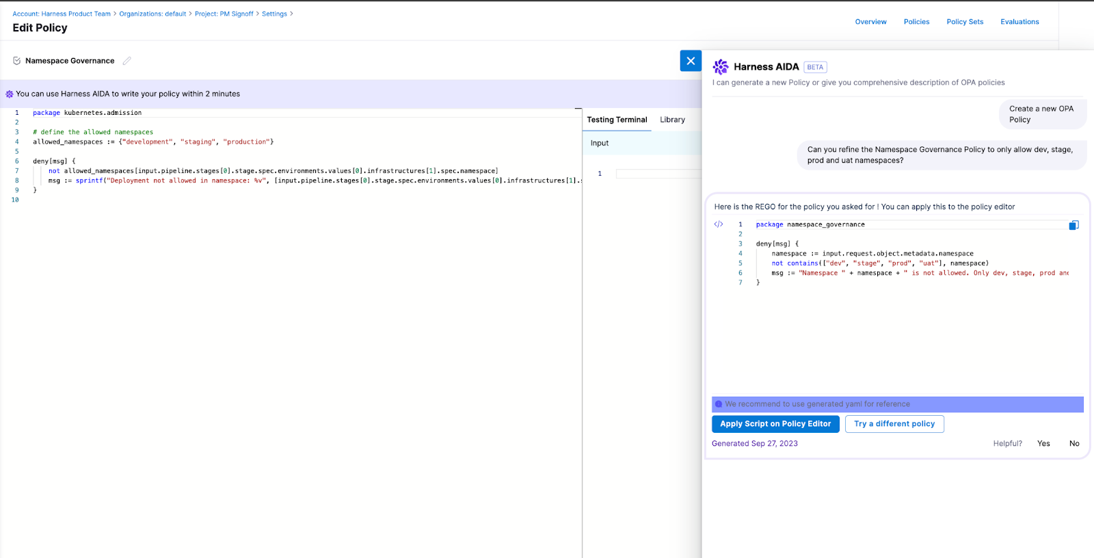
Task: Click the sprintf message line in the policy editor
Action: pos(315,181)
